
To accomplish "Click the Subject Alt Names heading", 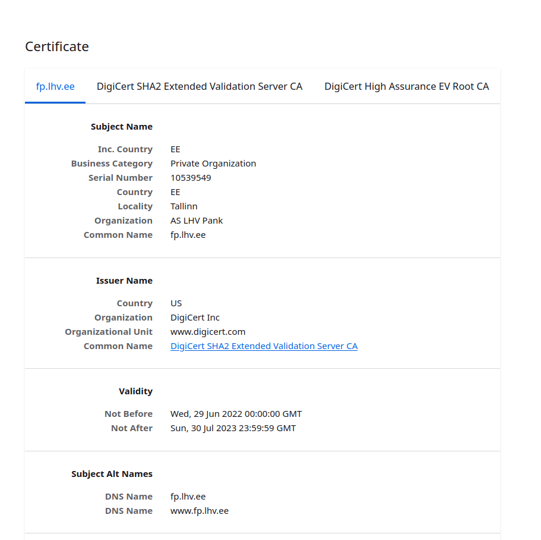I will click(x=112, y=474).
